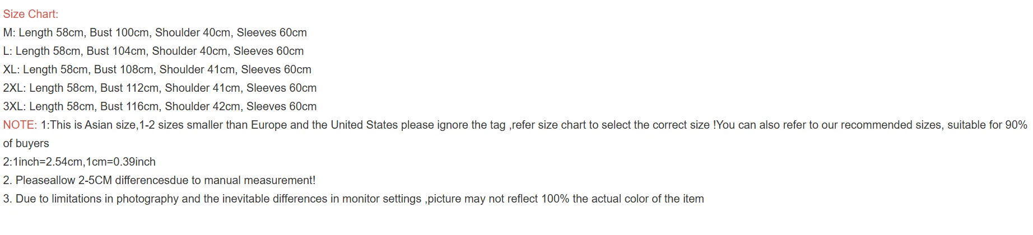Click the "of buyers" wrapped text line
The image size is (1033, 235).
click(26, 143)
